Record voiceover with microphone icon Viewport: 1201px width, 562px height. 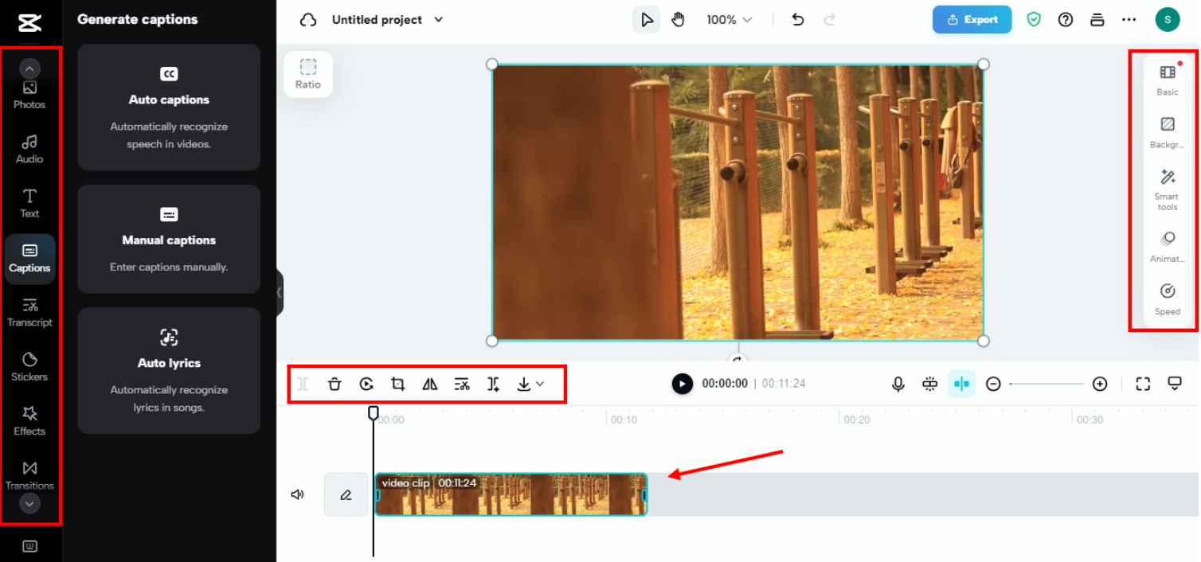pyautogui.click(x=898, y=384)
